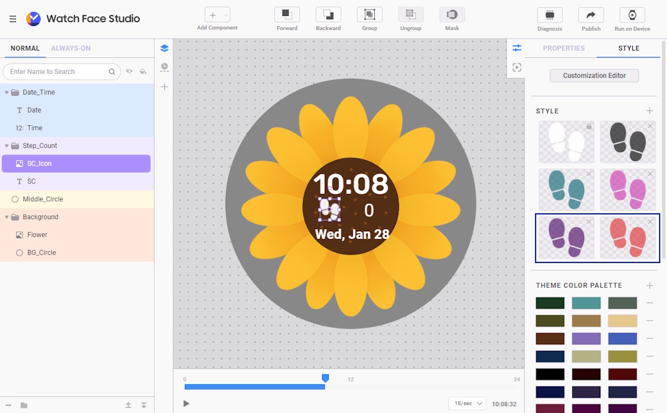Click Run on Device icon
This screenshot has height=413, width=667.
tap(632, 15)
